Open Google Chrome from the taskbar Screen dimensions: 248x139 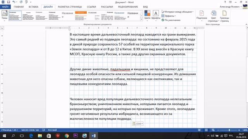tap(67, 136)
